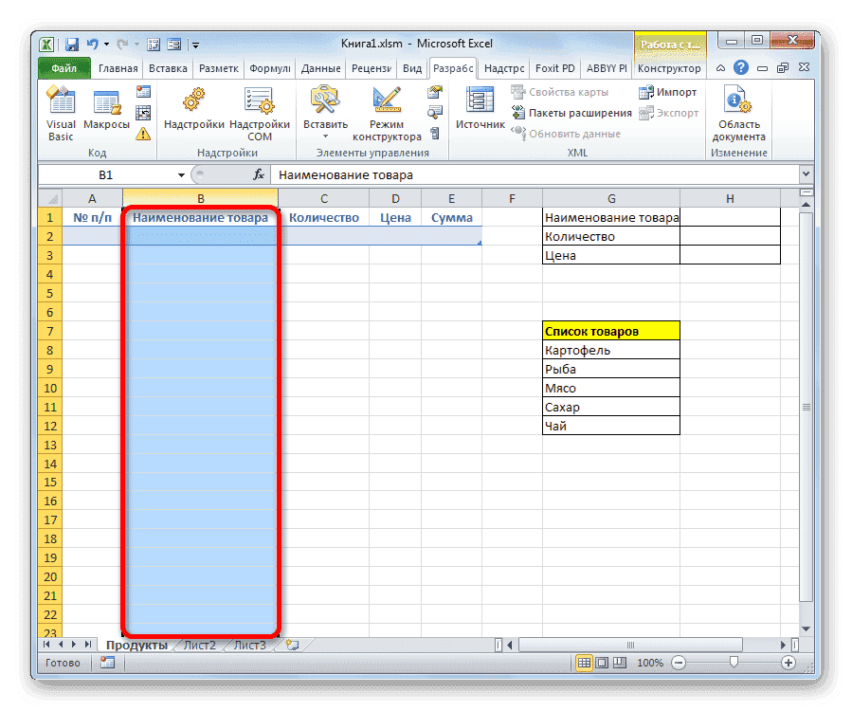Save the workbook Книга1.xlsm
Image resolution: width=852 pixels, height=711 pixels.
pyautogui.click(x=71, y=44)
